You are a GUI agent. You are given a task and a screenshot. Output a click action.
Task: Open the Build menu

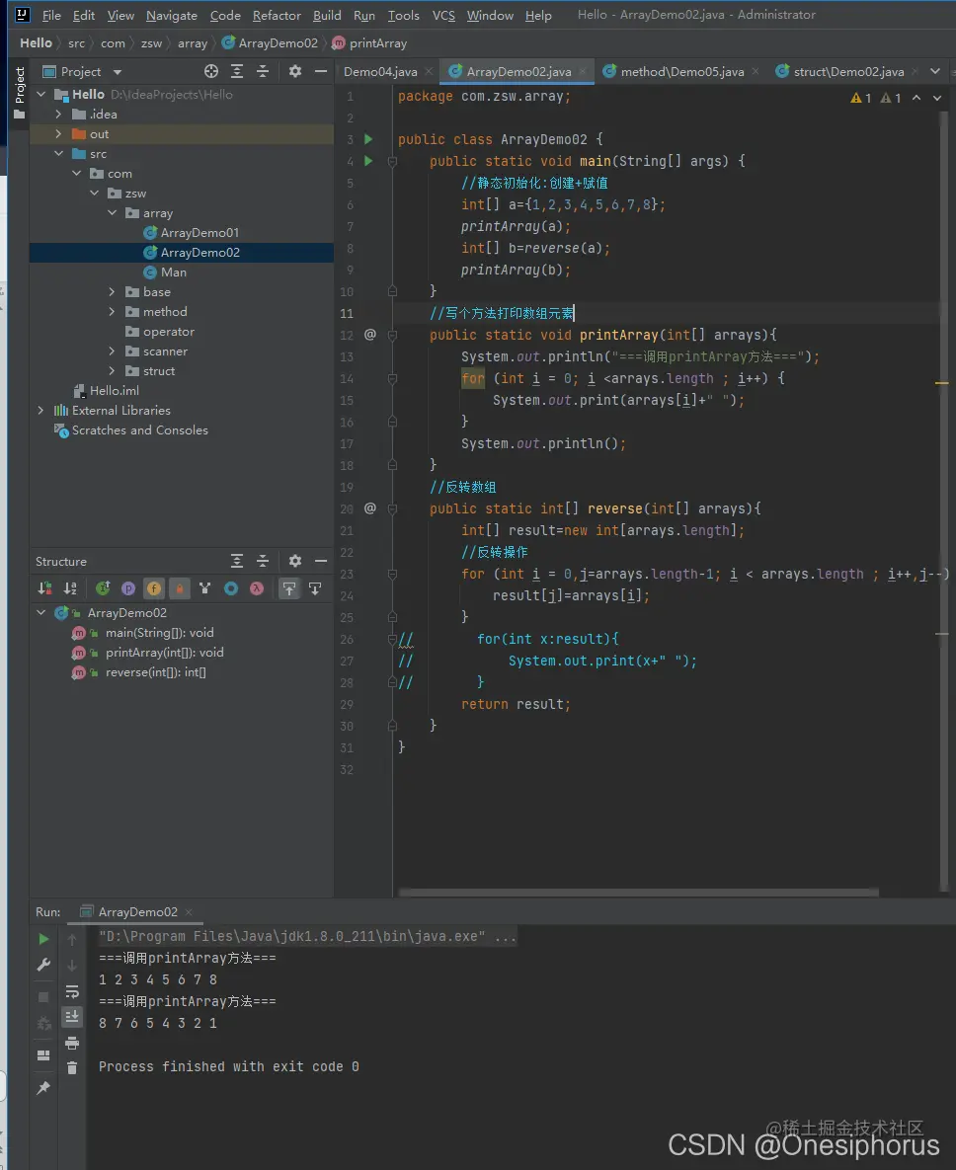point(327,15)
